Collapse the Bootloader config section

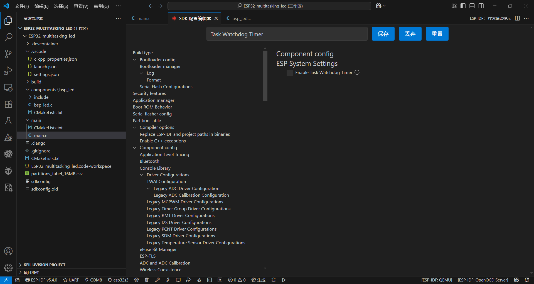coord(135,60)
